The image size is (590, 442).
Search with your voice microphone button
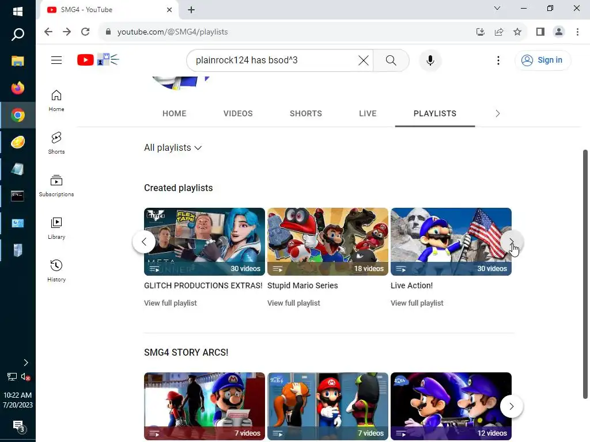click(430, 60)
